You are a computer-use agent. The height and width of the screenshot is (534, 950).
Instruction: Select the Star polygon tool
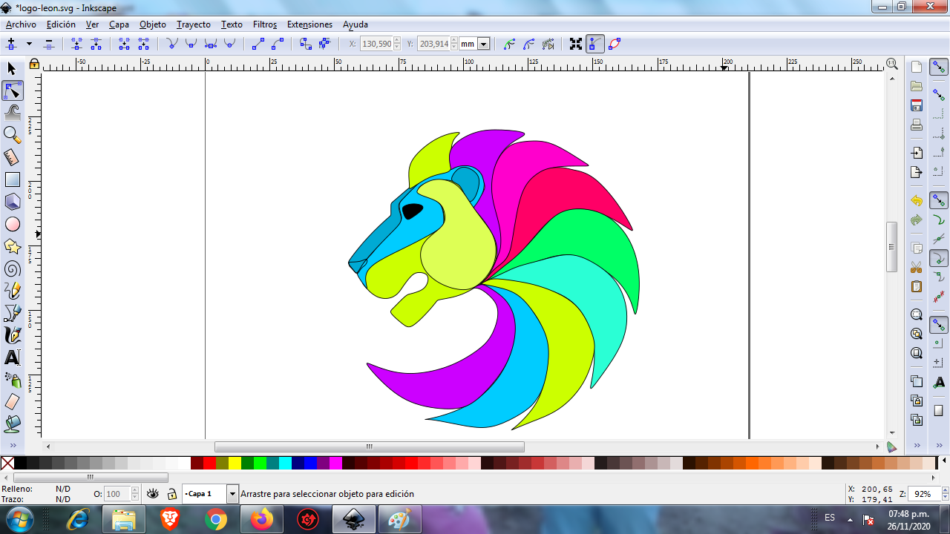pos(12,246)
